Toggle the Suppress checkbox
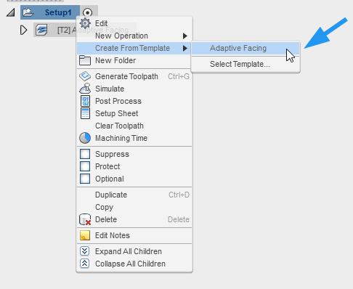Screen dimensions: 353x289 click(85, 154)
